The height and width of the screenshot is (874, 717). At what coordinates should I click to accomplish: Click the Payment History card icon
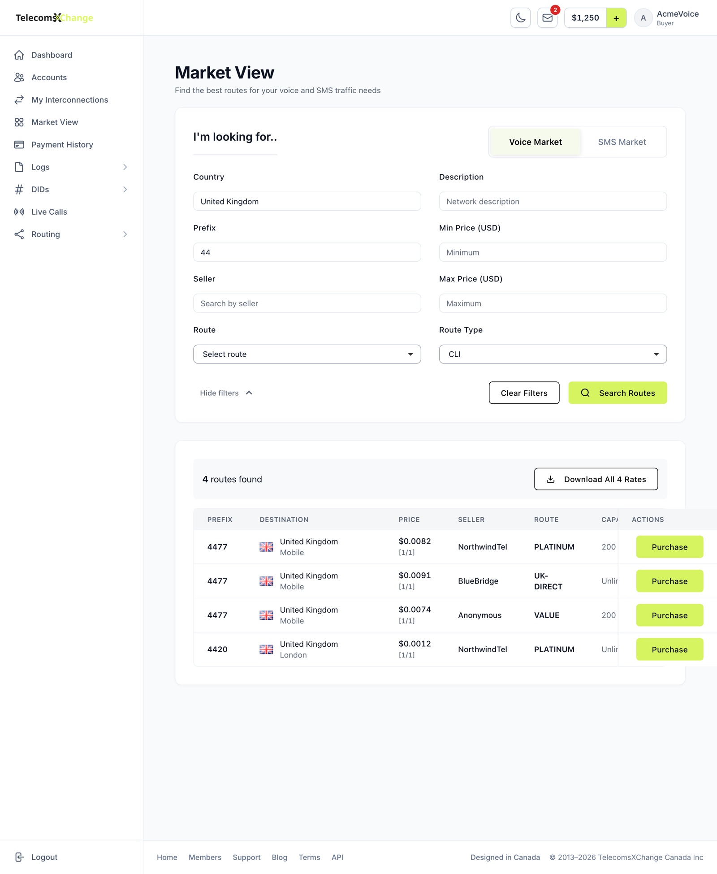[19, 145]
